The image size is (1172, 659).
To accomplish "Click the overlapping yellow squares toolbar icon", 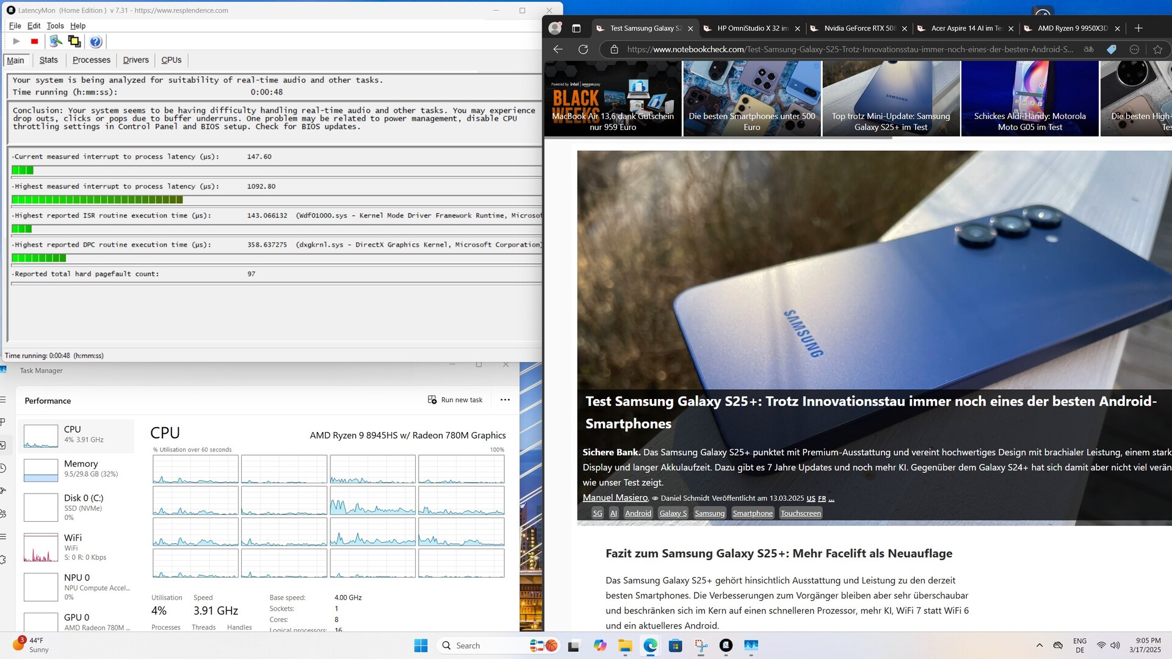I will pos(74,41).
